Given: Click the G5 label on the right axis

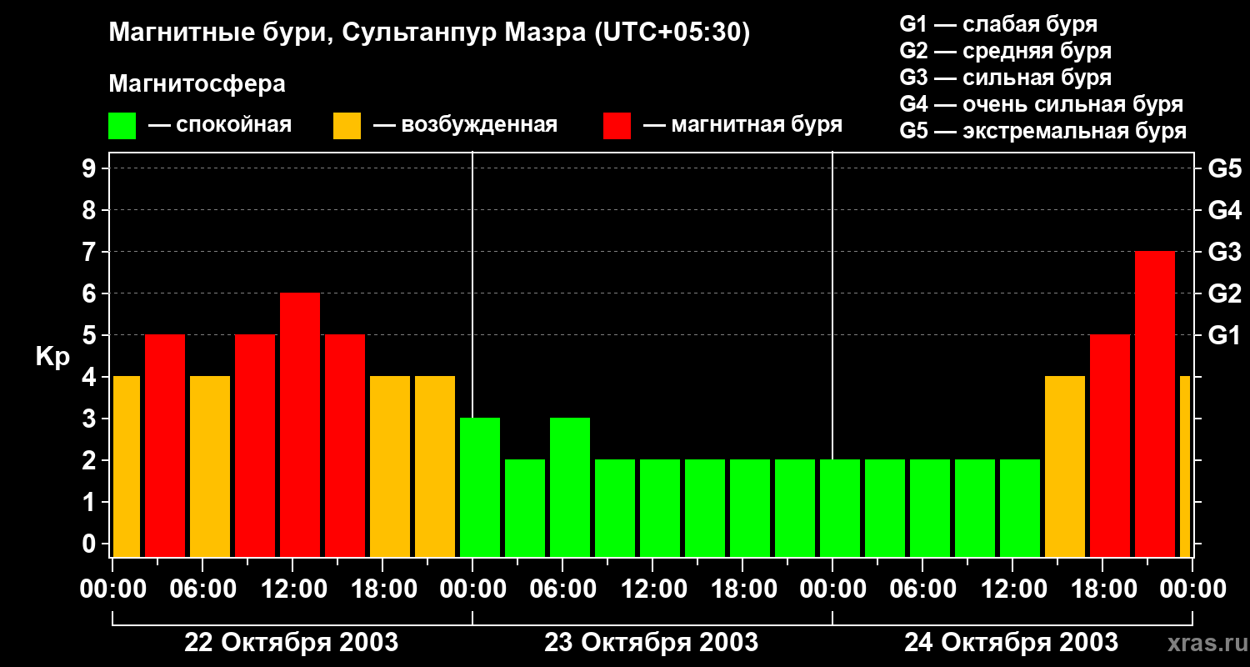Looking at the screenshot, I should pyautogui.click(x=1225, y=168).
